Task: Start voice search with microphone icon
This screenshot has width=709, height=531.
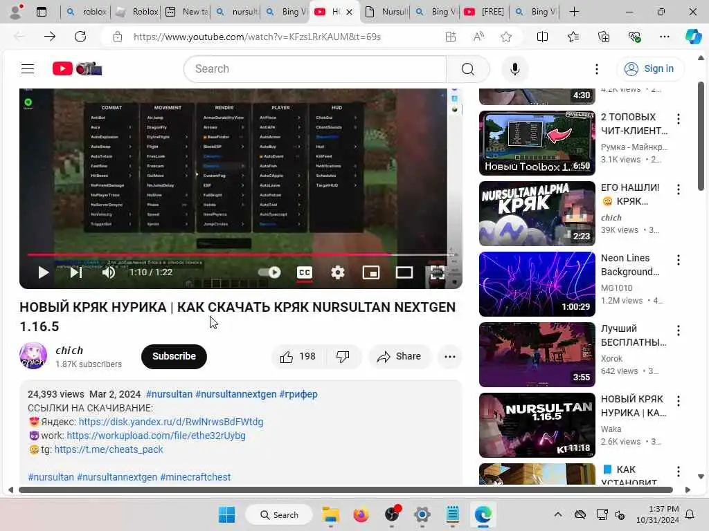Action: pyautogui.click(x=514, y=69)
